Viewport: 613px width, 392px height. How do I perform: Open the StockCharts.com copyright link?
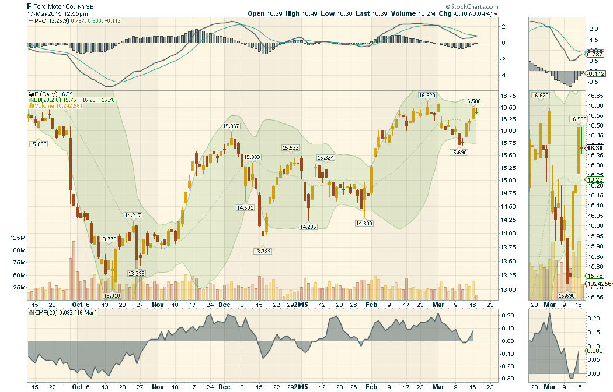pyautogui.click(x=472, y=6)
